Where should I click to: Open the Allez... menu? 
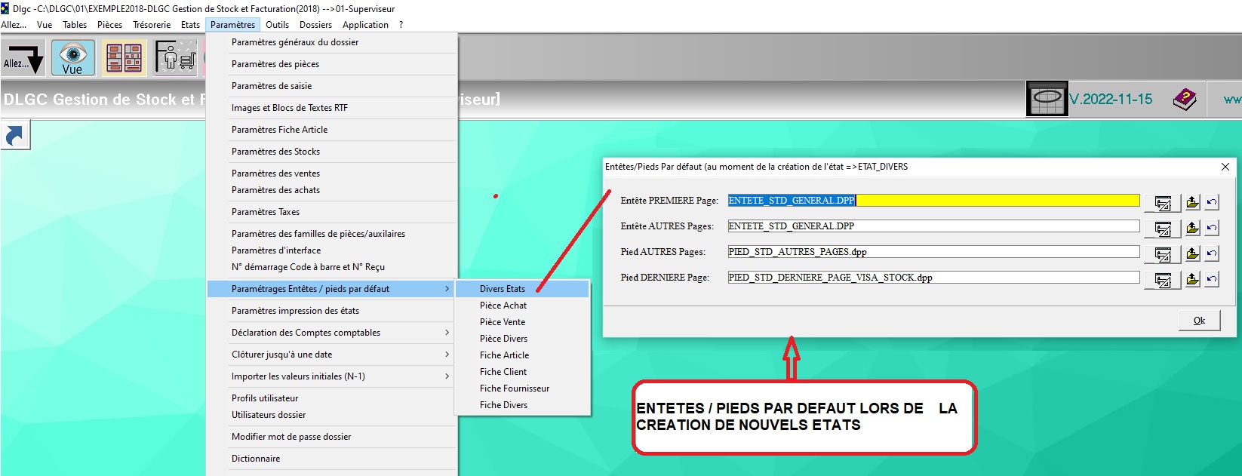pyautogui.click(x=14, y=25)
